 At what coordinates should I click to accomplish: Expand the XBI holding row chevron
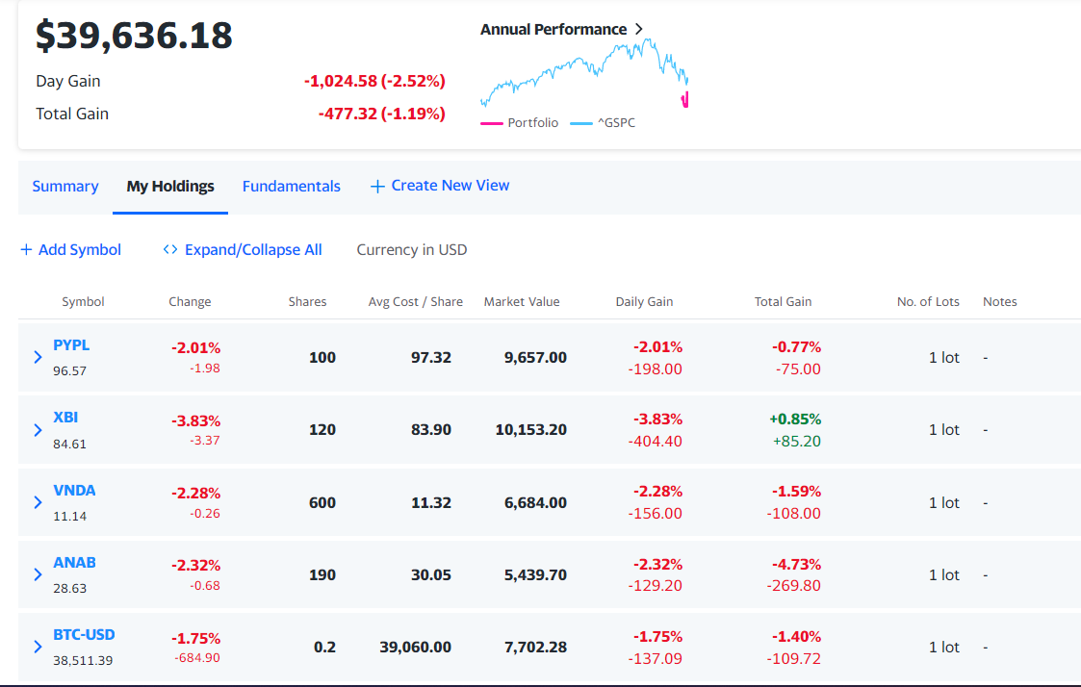pos(38,430)
